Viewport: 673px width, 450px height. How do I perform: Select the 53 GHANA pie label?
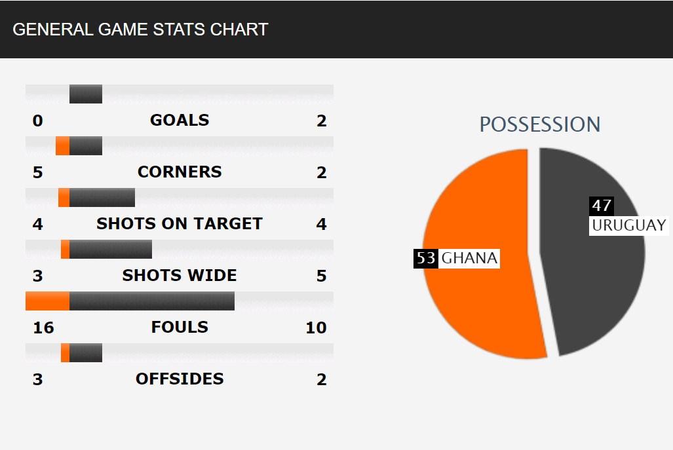457,258
